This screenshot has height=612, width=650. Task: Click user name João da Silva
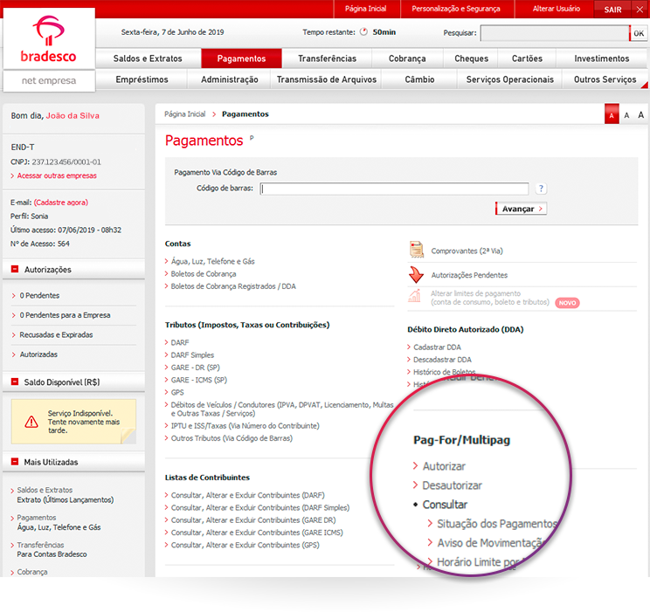(73, 115)
